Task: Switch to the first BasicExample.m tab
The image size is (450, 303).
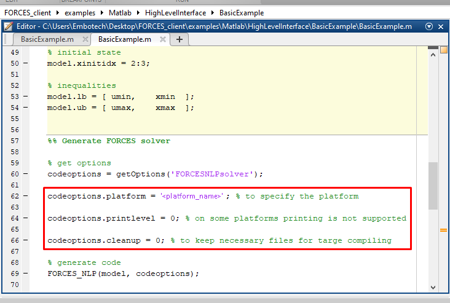Action: [x=47, y=39]
